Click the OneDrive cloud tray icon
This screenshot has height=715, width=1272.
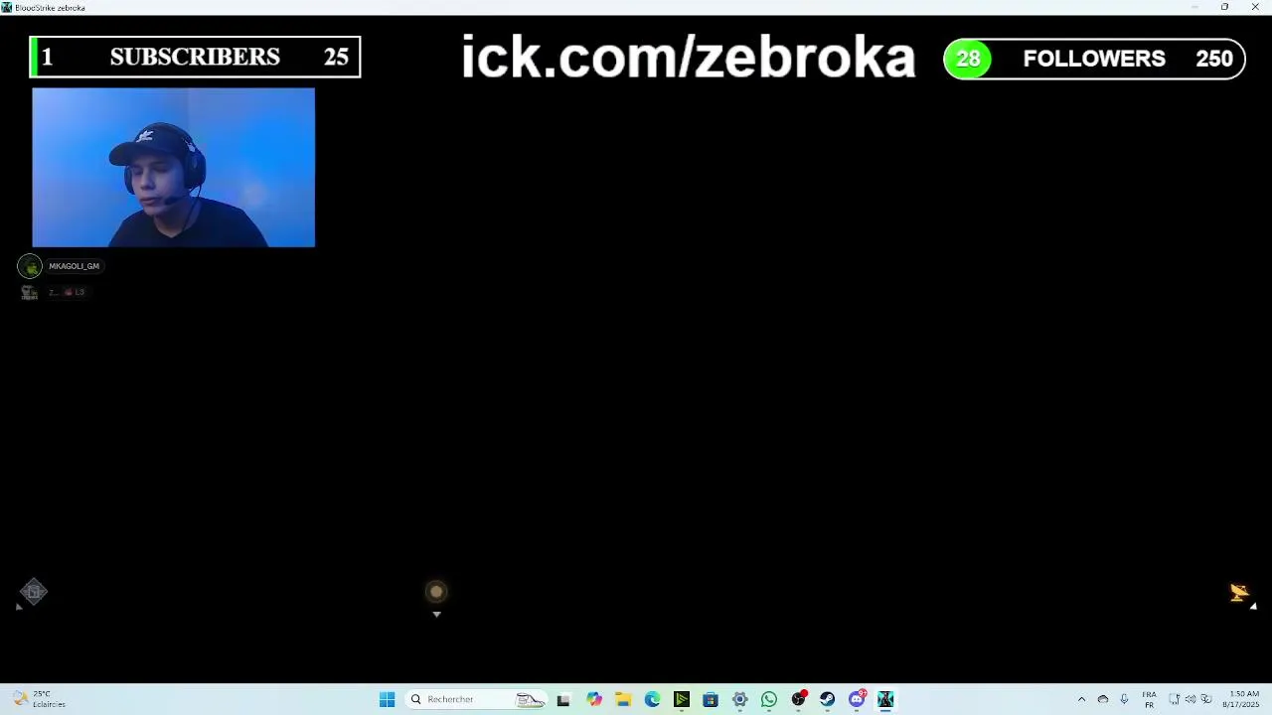click(x=1103, y=699)
